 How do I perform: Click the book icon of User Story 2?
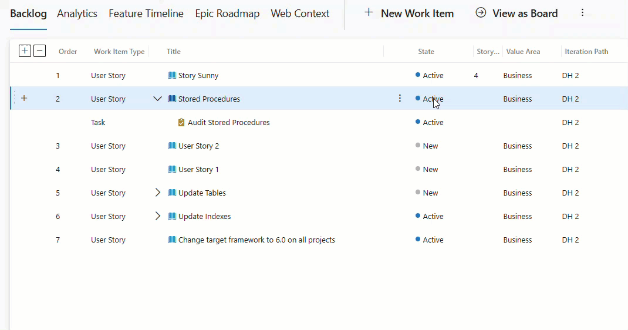(x=172, y=146)
